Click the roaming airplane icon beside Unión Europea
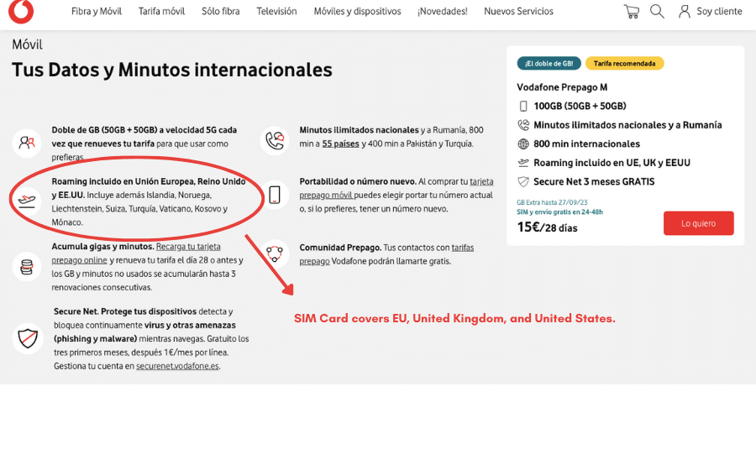756x470 pixels. point(27,201)
